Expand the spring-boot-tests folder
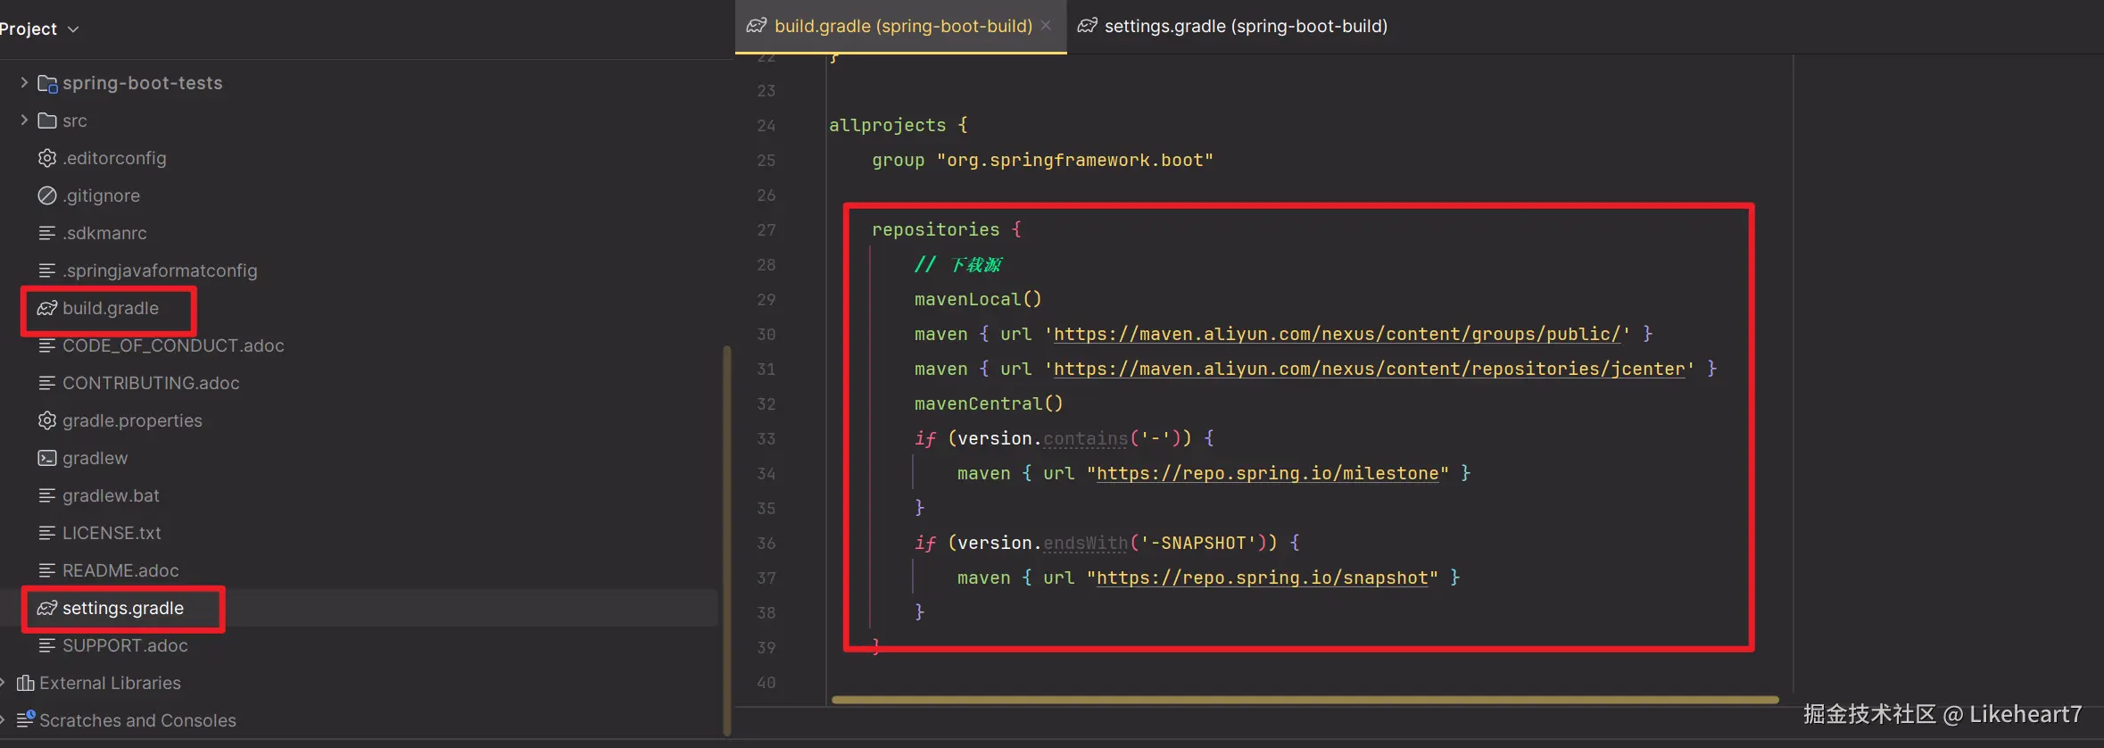2104x748 pixels. tap(24, 82)
